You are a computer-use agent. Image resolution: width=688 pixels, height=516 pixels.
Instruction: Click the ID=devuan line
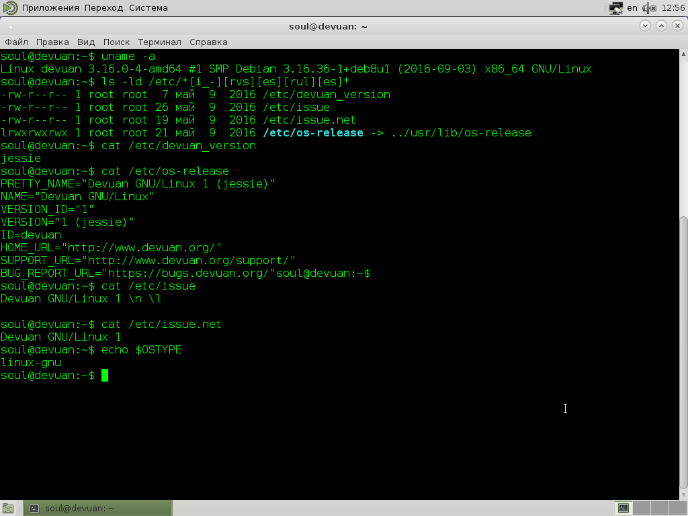31,234
